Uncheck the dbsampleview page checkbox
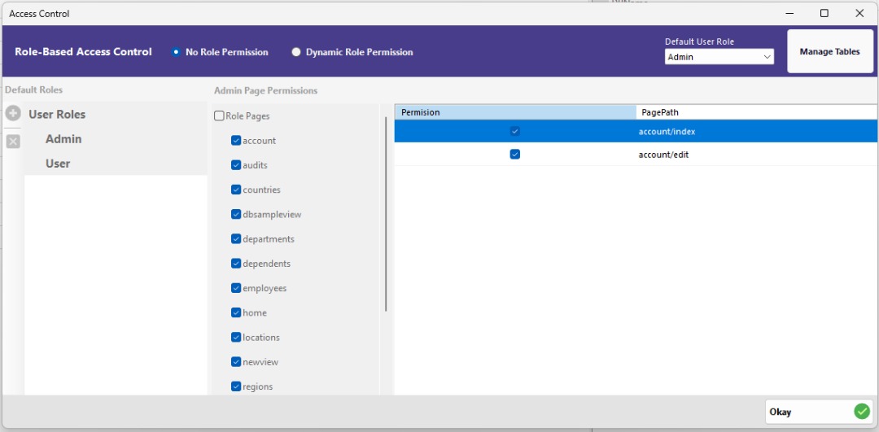 (236, 215)
